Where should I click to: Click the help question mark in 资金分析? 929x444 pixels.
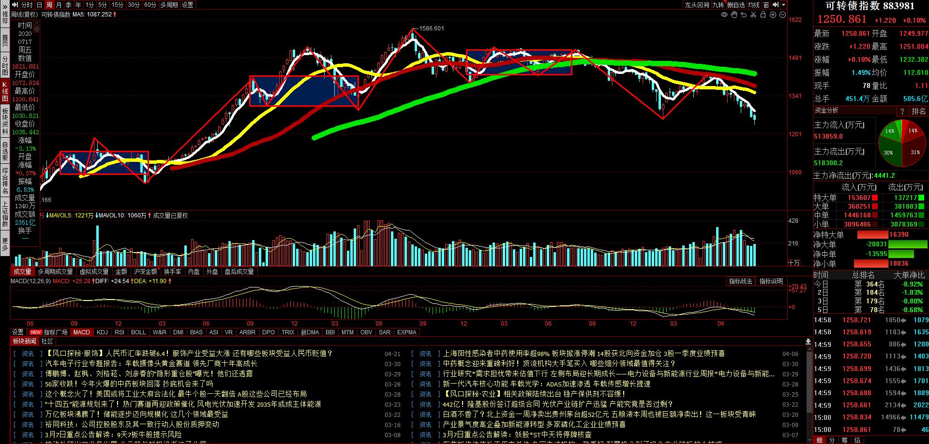[902, 111]
